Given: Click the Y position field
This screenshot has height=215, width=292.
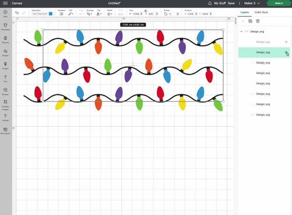Looking at the screenshot, I should pos(205,14).
